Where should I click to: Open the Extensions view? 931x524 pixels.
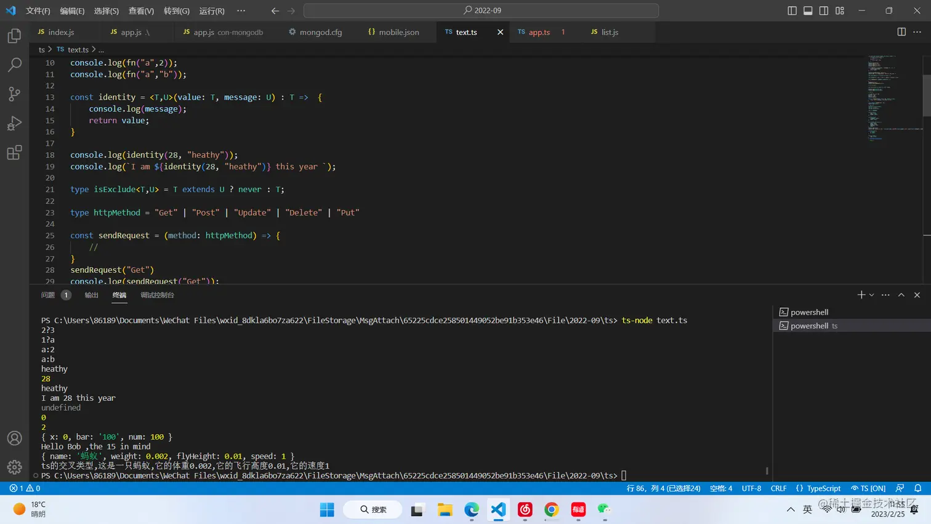coord(14,153)
